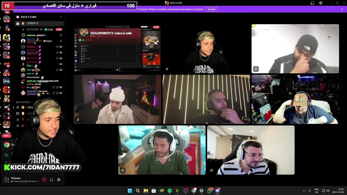This screenshot has height=195, width=347.
Task: Focus the green polo headset video tile
Action: [x=162, y=150]
